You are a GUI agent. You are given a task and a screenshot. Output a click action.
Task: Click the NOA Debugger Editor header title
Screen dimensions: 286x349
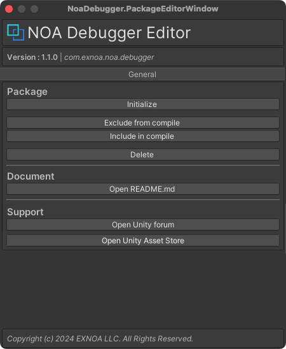[109, 32]
